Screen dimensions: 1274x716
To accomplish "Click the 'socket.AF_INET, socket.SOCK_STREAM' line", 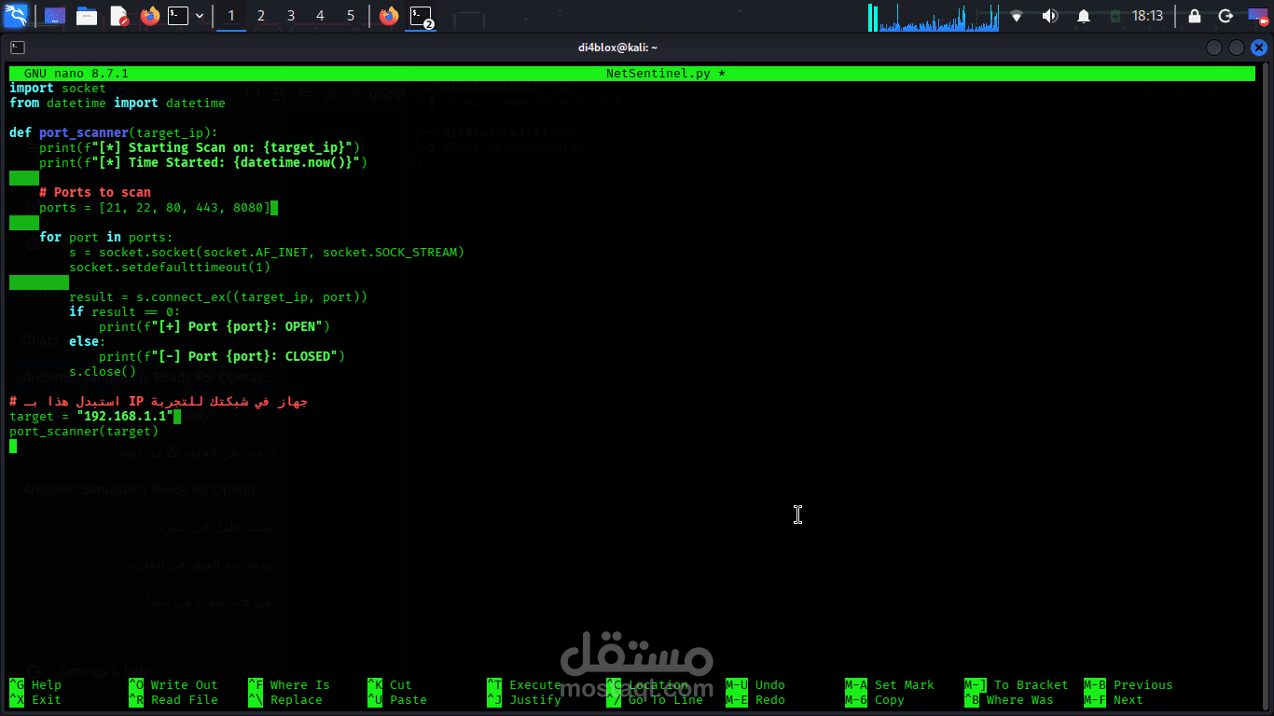I will (x=267, y=252).
